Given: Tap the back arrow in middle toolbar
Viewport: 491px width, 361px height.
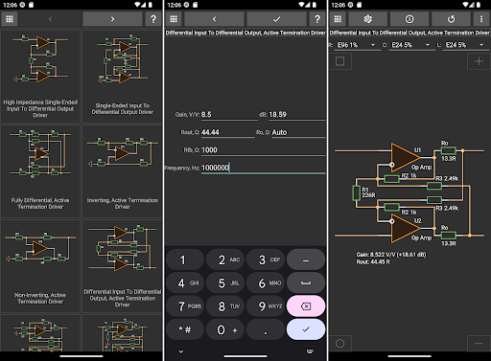Looking at the screenshot, I should point(214,19).
